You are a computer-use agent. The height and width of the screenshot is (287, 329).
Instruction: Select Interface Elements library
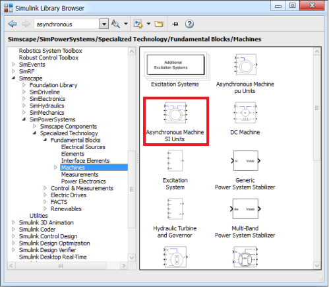(85, 160)
